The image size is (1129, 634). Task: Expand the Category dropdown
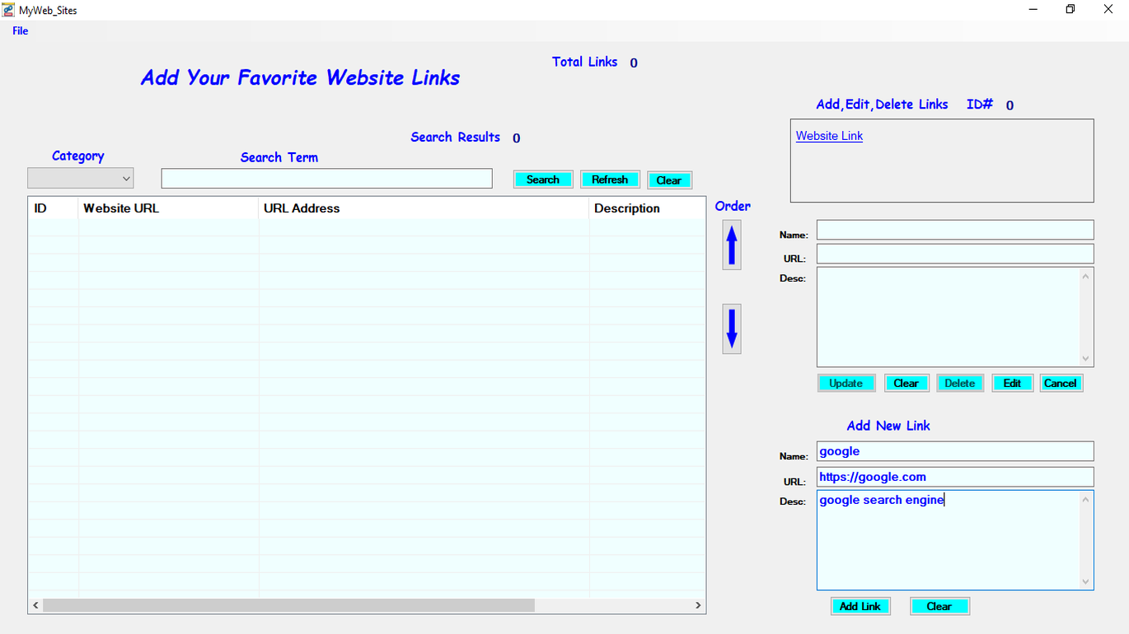coord(126,178)
